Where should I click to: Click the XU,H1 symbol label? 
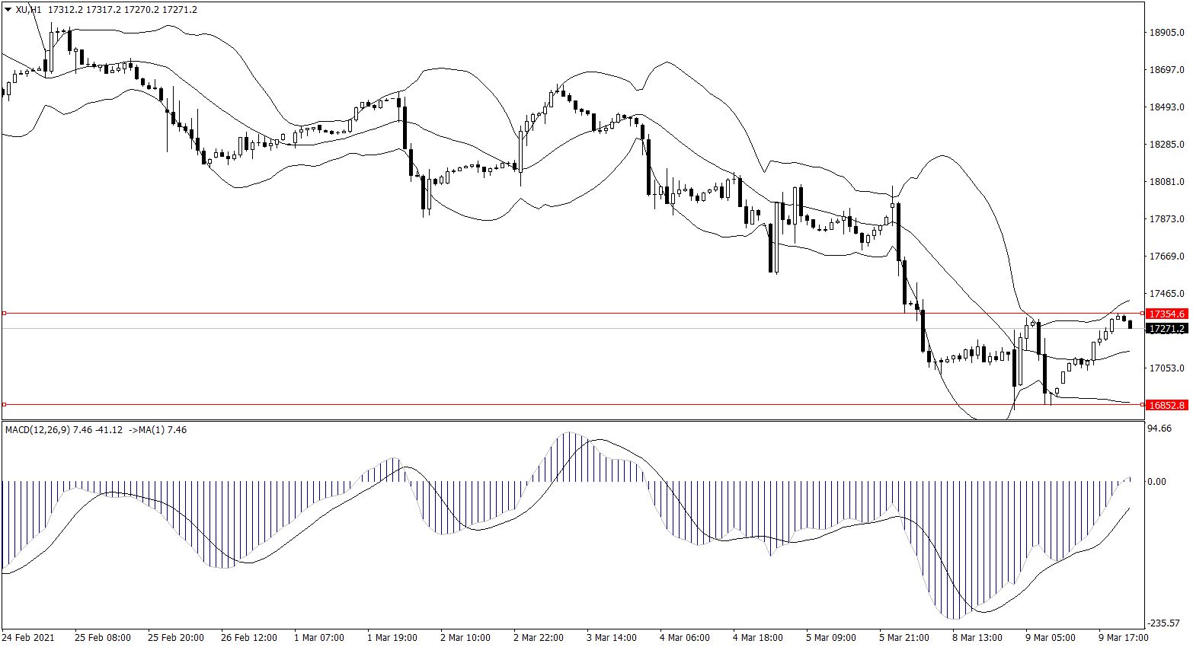click(x=28, y=10)
